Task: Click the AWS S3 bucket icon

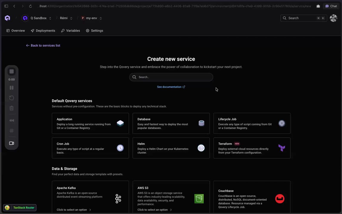Action: 199,199
